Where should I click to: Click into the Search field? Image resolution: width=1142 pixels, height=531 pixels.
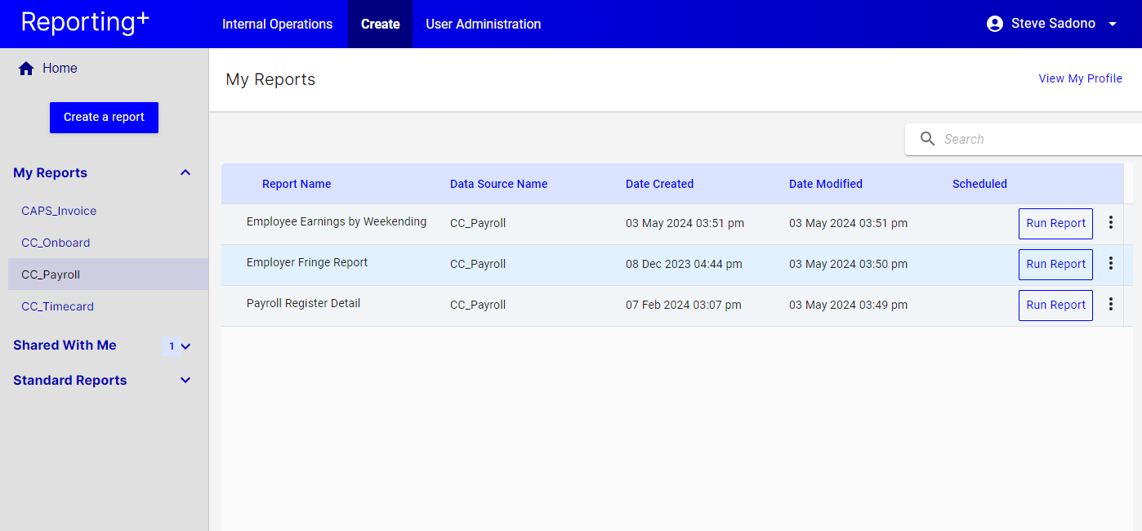tap(1037, 139)
